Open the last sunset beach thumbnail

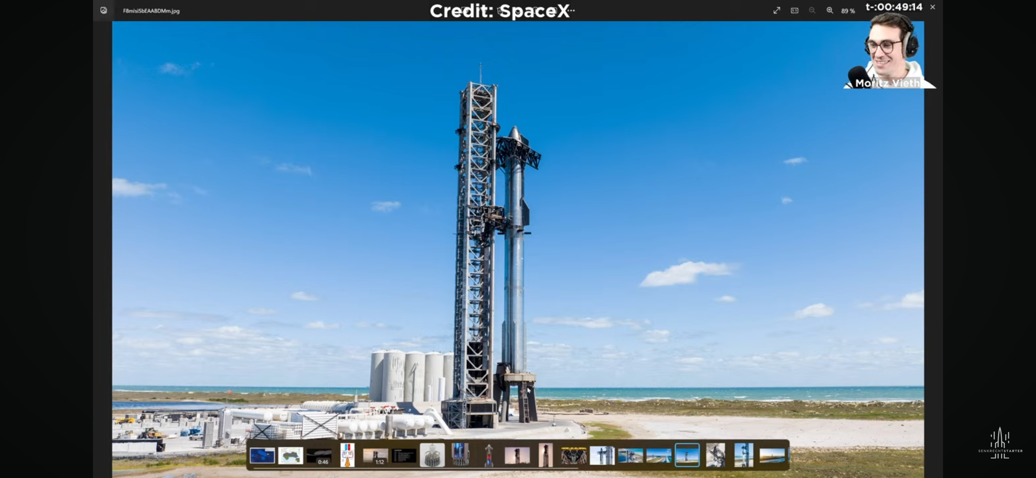click(772, 455)
